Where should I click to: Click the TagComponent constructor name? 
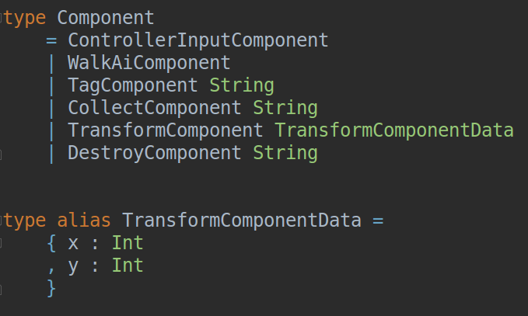pyautogui.click(x=133, y=85)
